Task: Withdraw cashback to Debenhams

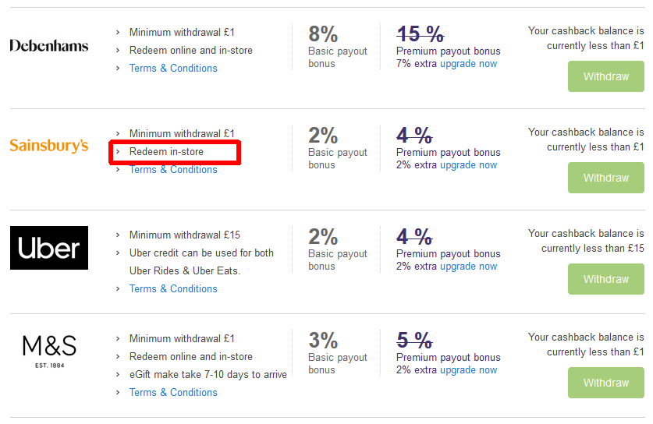Action: point(606,76)
